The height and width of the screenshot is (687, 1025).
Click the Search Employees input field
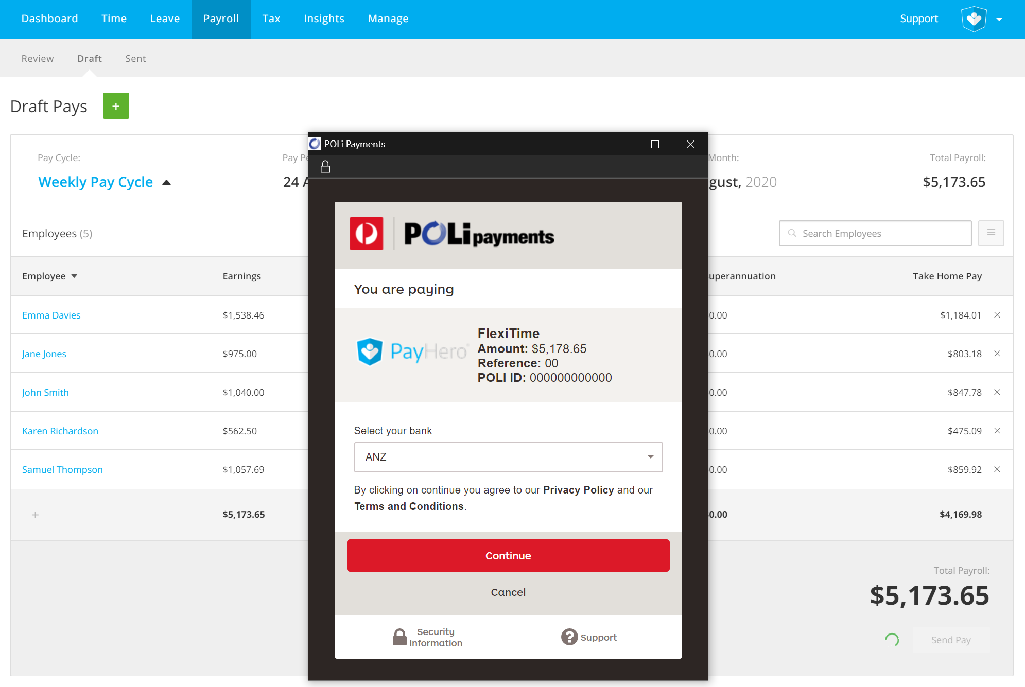[x=875, y=233]
